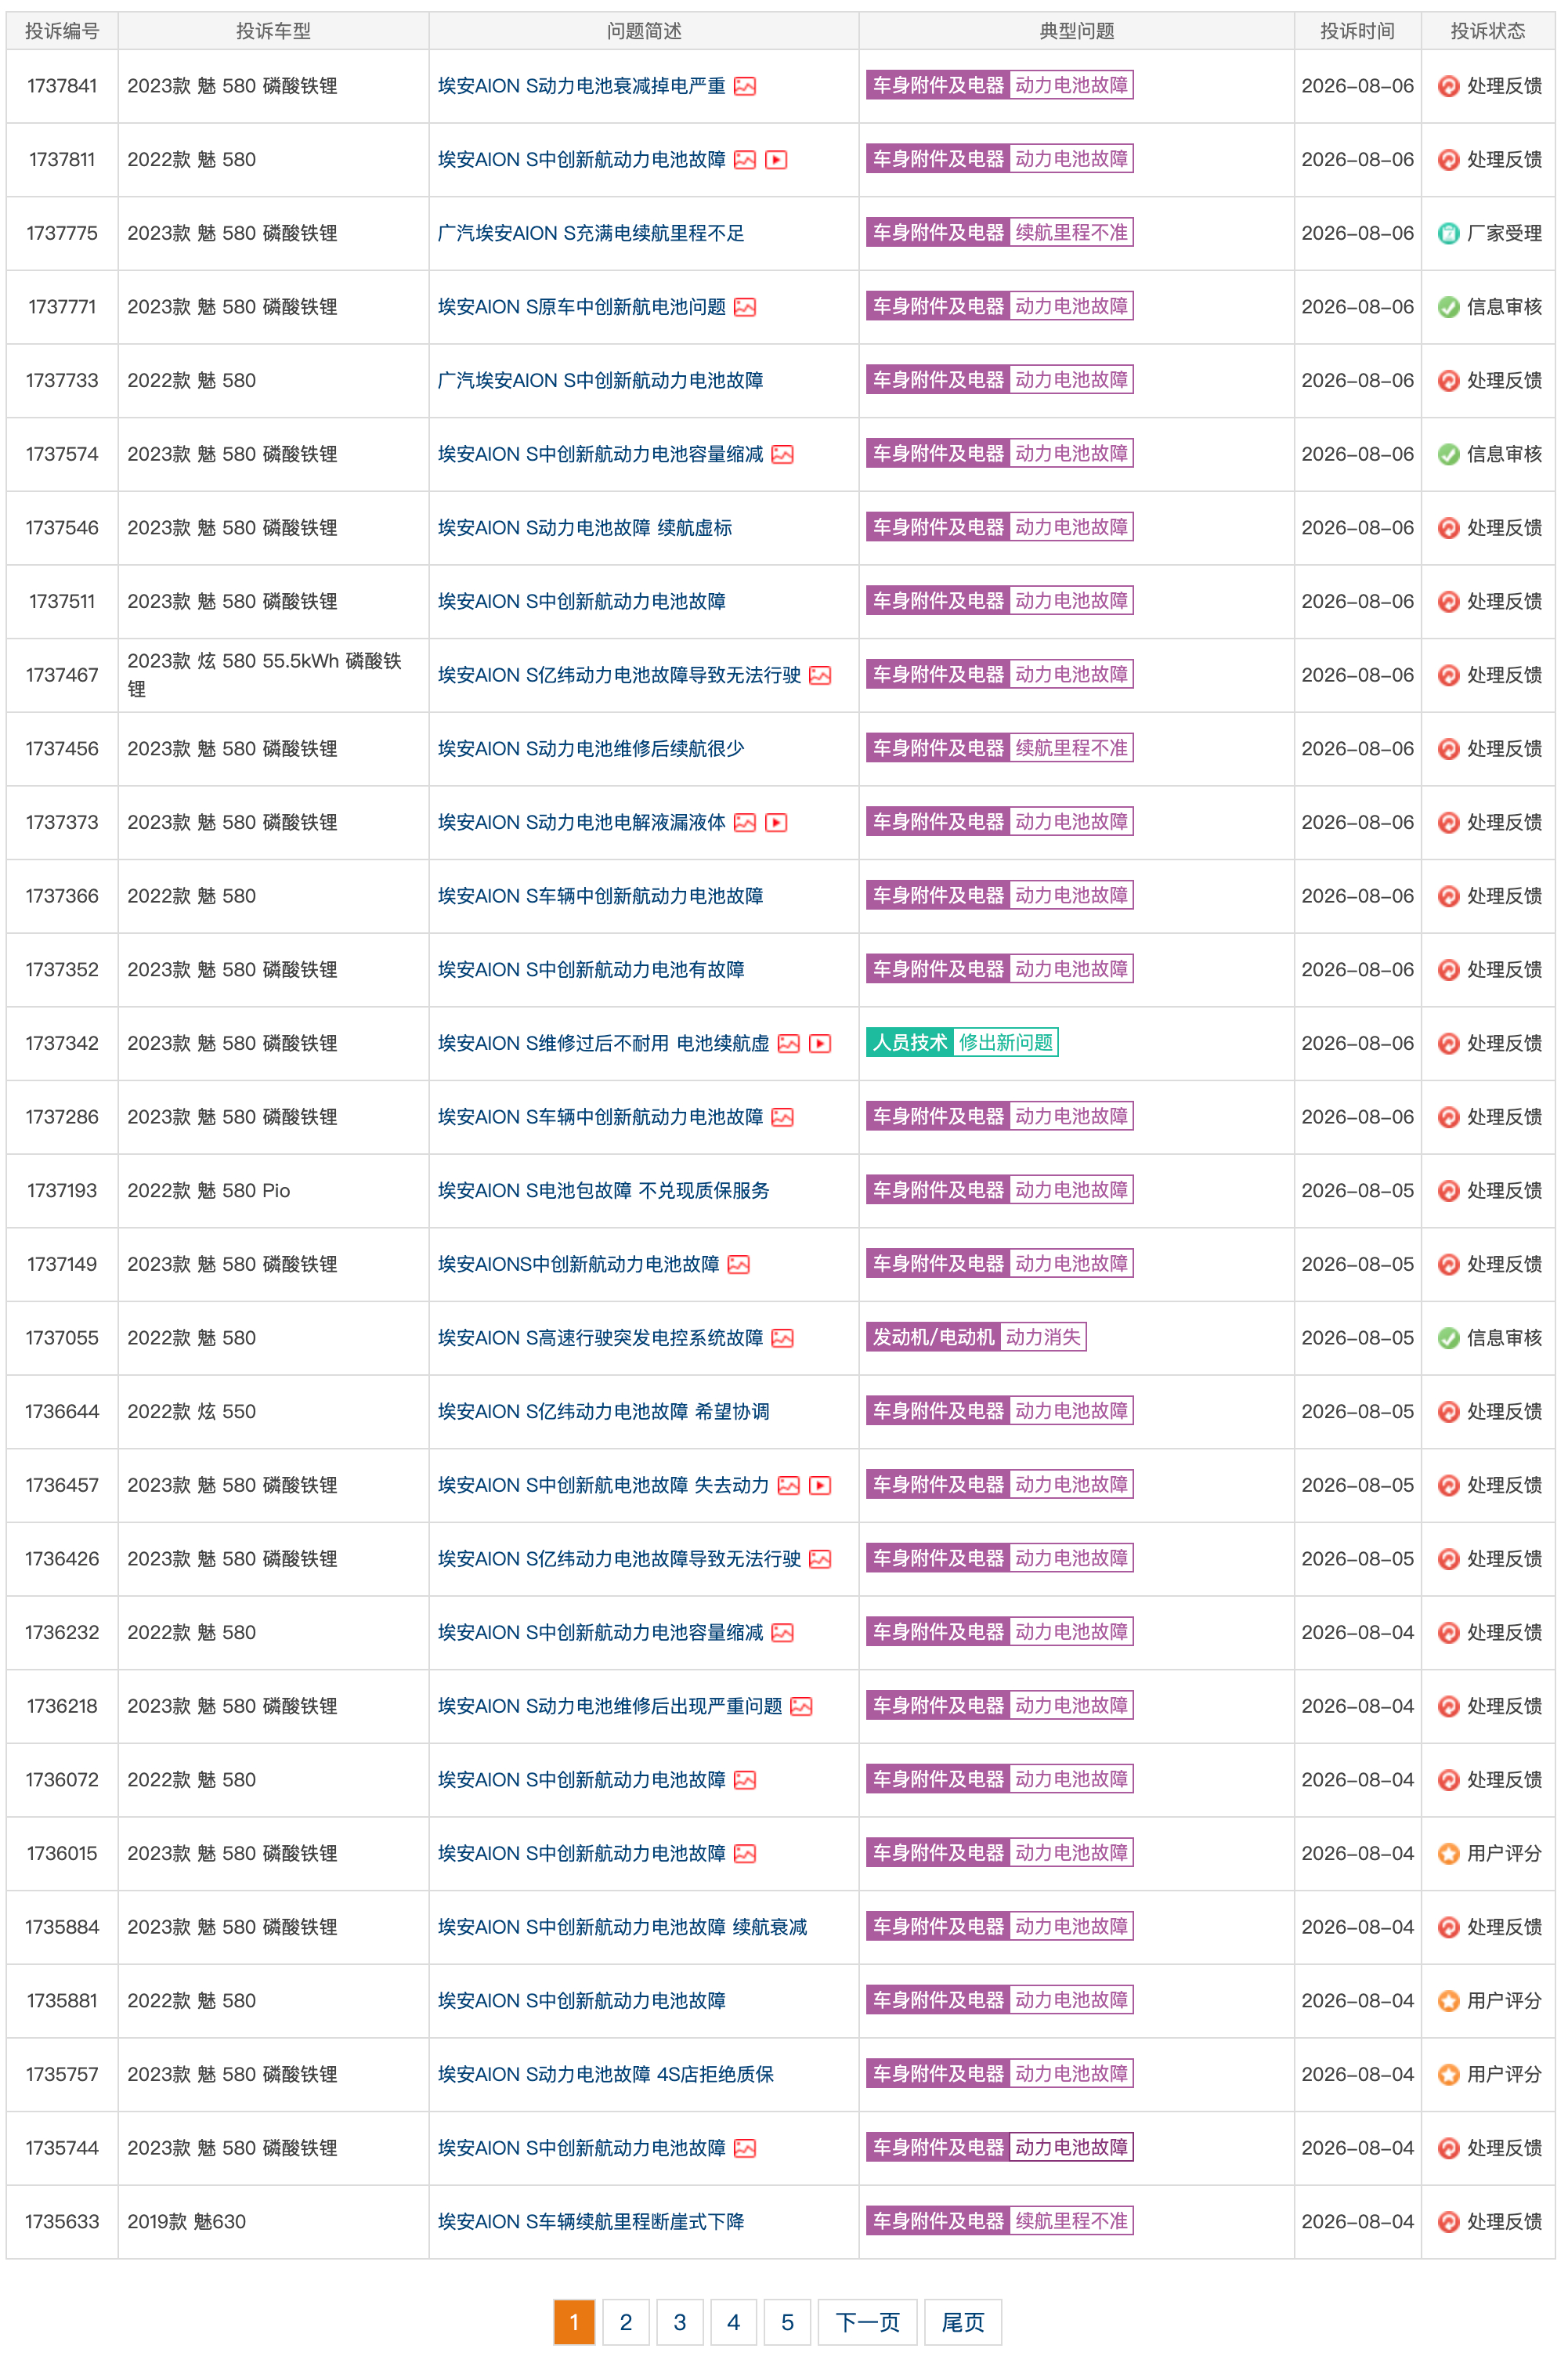Open page 5 of complaints

coord(788,2322)
